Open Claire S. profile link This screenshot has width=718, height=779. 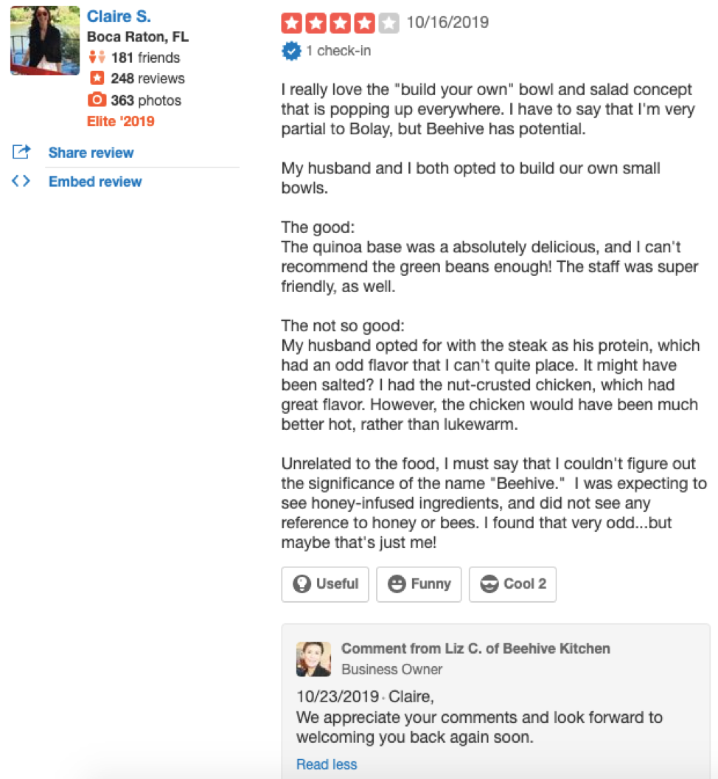click(119, 16)
